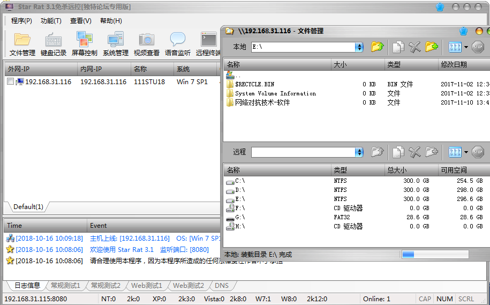Open 远程终端 remote terminal tool
Screen dimensions: 490x305
pyautogui.click(x=208, y=44)
